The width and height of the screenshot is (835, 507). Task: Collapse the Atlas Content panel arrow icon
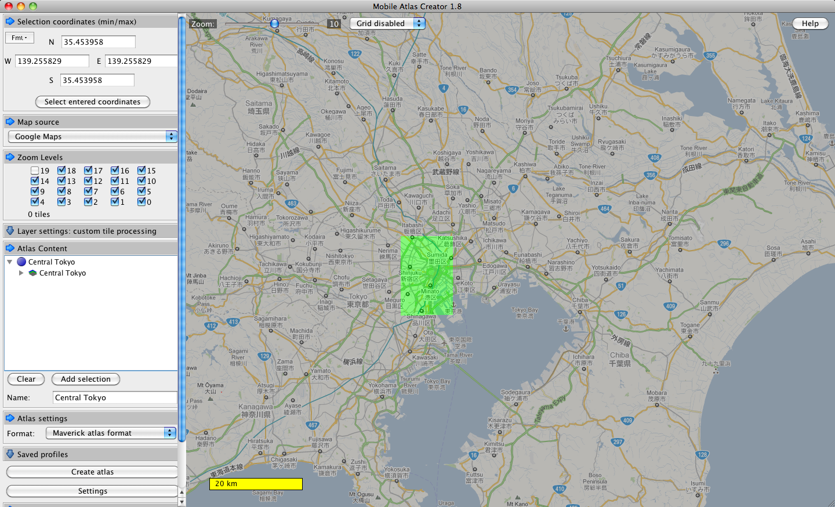[10, 248]
